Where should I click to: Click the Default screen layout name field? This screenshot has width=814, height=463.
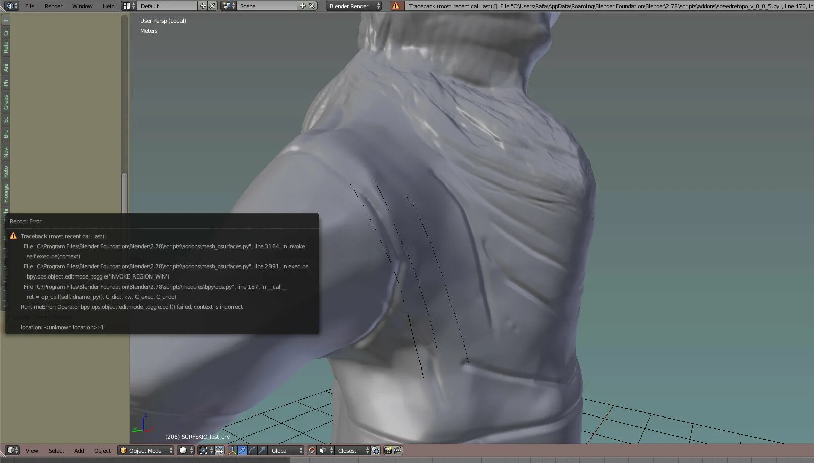(x=167, y=6)
